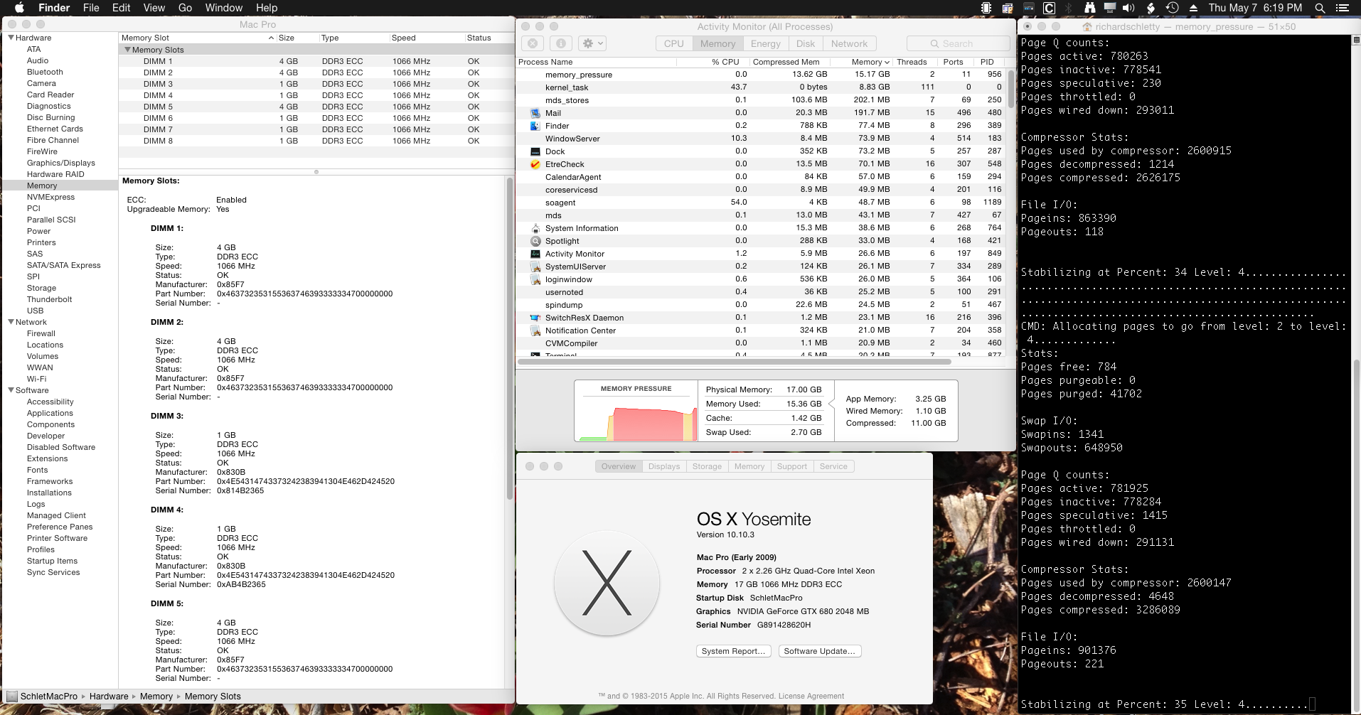Collapse the Memory Slots disclosure triangle

click(x=127, y=50)
